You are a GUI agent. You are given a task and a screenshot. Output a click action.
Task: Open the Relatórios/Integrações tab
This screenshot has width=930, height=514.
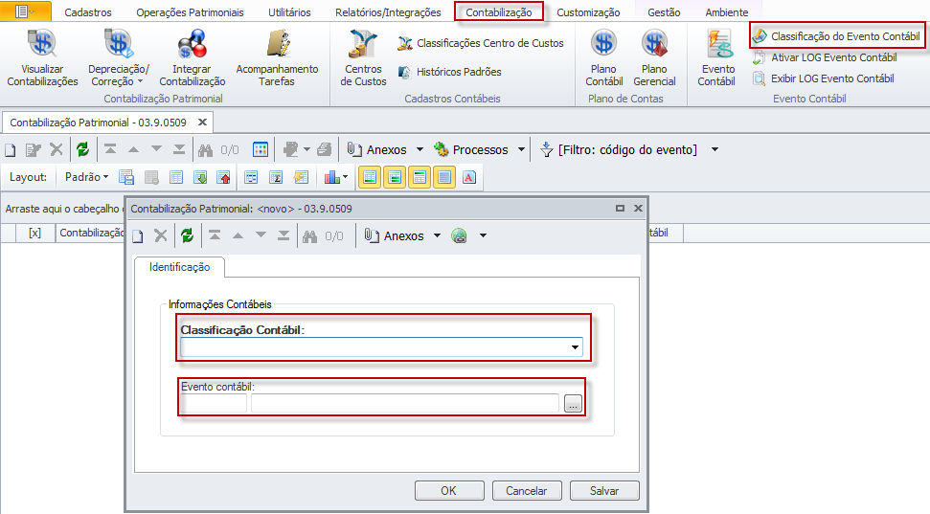[388, 12]
